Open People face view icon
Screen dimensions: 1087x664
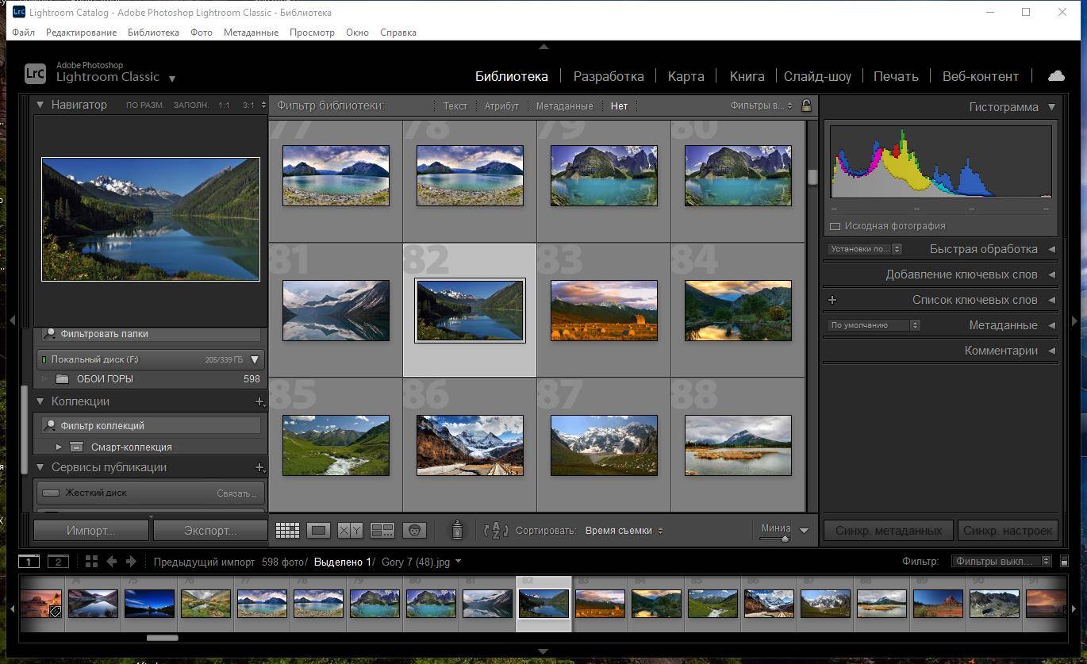coord(414,531)
